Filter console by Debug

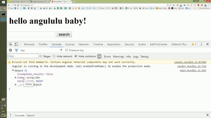tap(144, 56)
